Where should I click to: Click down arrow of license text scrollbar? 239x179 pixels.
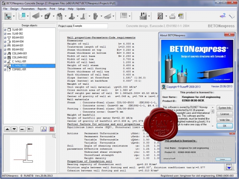213,126
